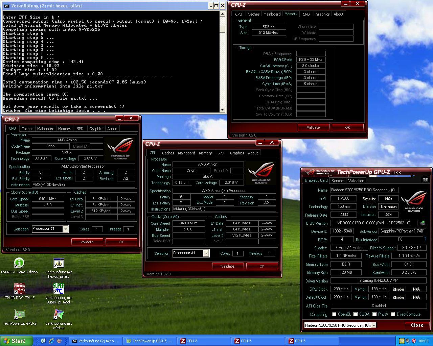Image resolution: width=433 pixels, height=346 pixels.
Task: Click the Sapphire/PCPartner Subvendor field
Action: point(402,231)
